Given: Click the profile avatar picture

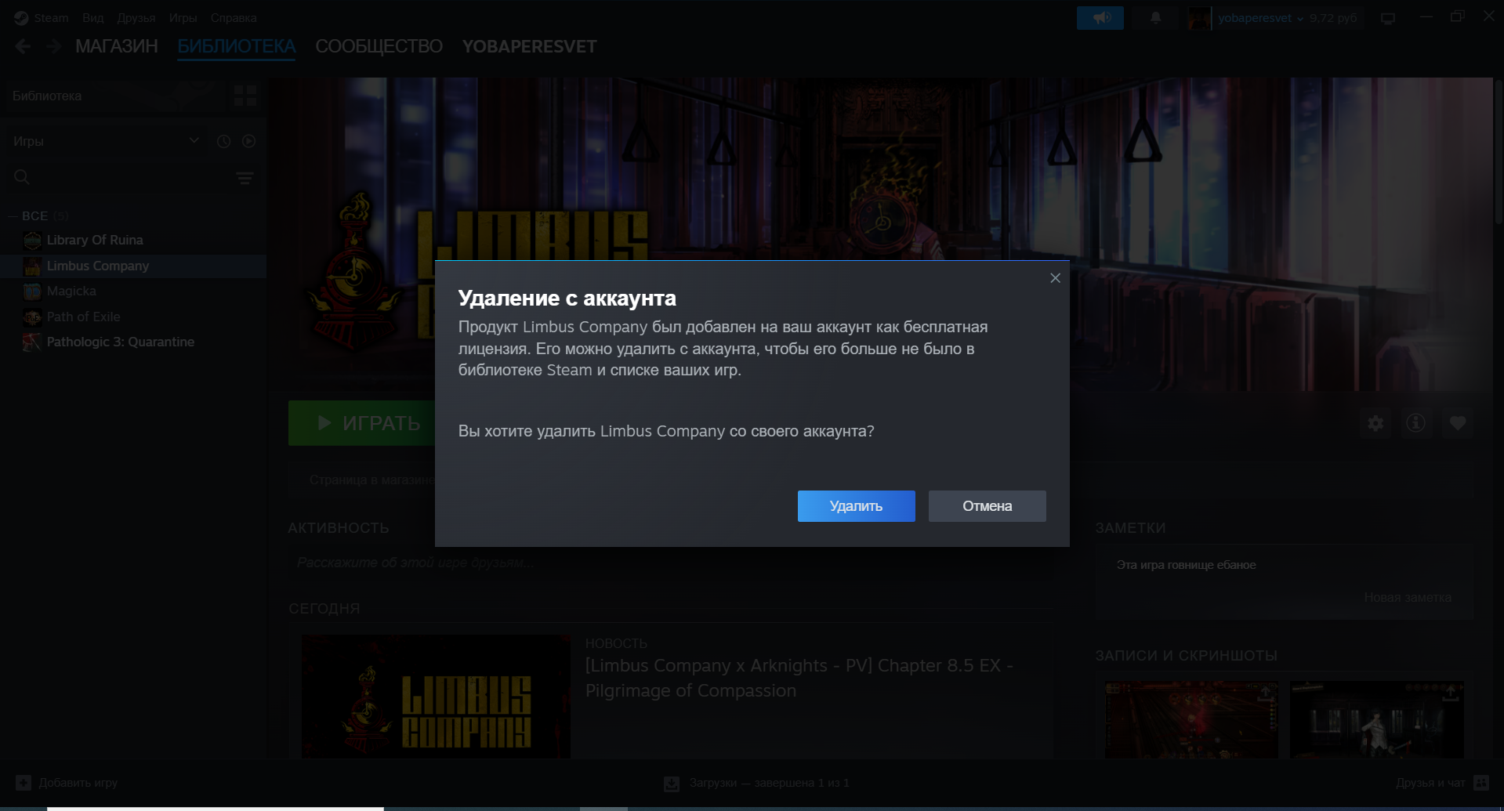Looking at the screenshot, I should coord(1199,17).
